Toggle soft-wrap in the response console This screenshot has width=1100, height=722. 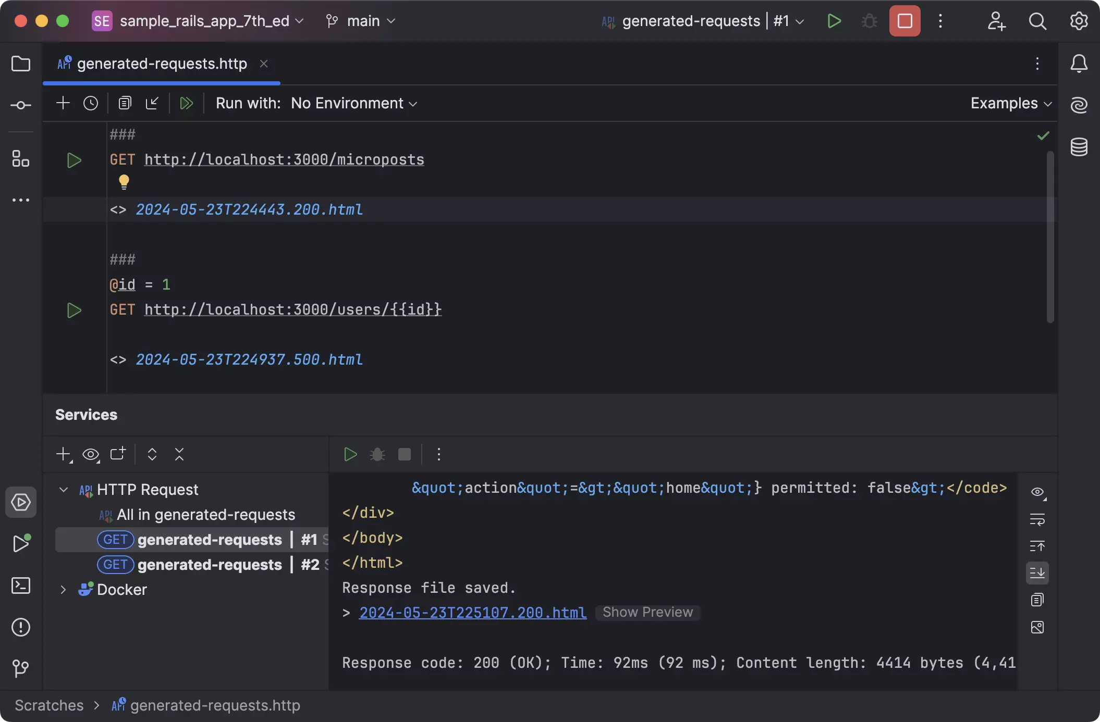click(x=1037, y=519)
